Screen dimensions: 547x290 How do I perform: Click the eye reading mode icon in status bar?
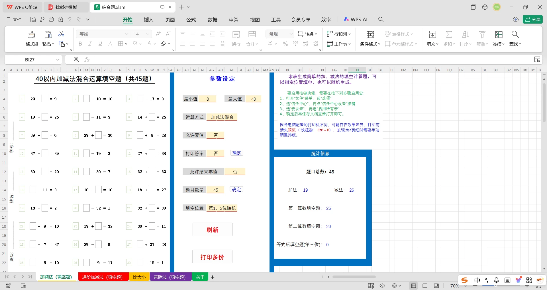tap(382, 285)
